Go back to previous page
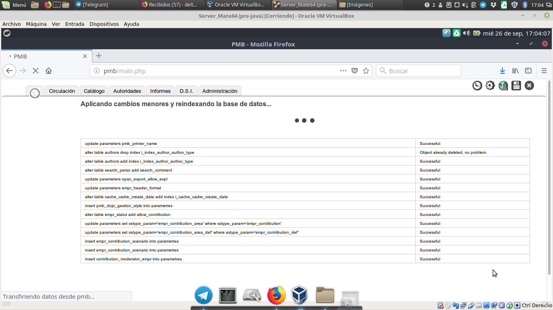This screenshot has width=553, height=310. (x=9, y=71)
